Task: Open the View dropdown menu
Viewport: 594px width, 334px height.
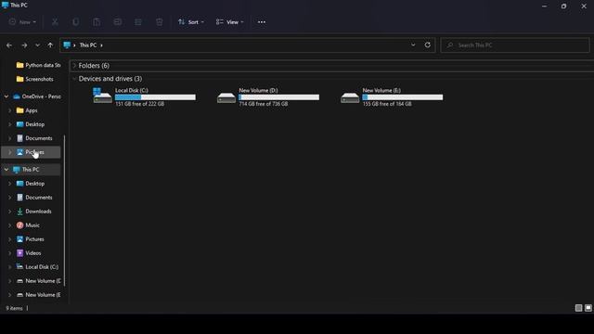Action: pyautogui.click(x=229, y=22)
